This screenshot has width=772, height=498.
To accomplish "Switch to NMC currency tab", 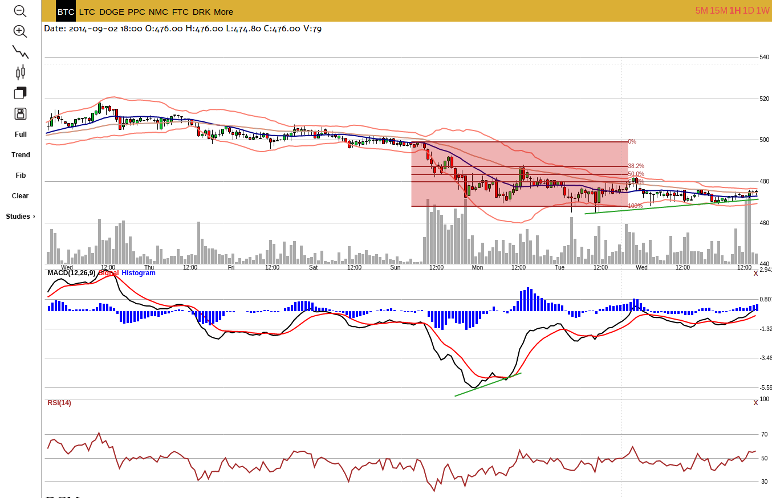I will tap(159, 11).
